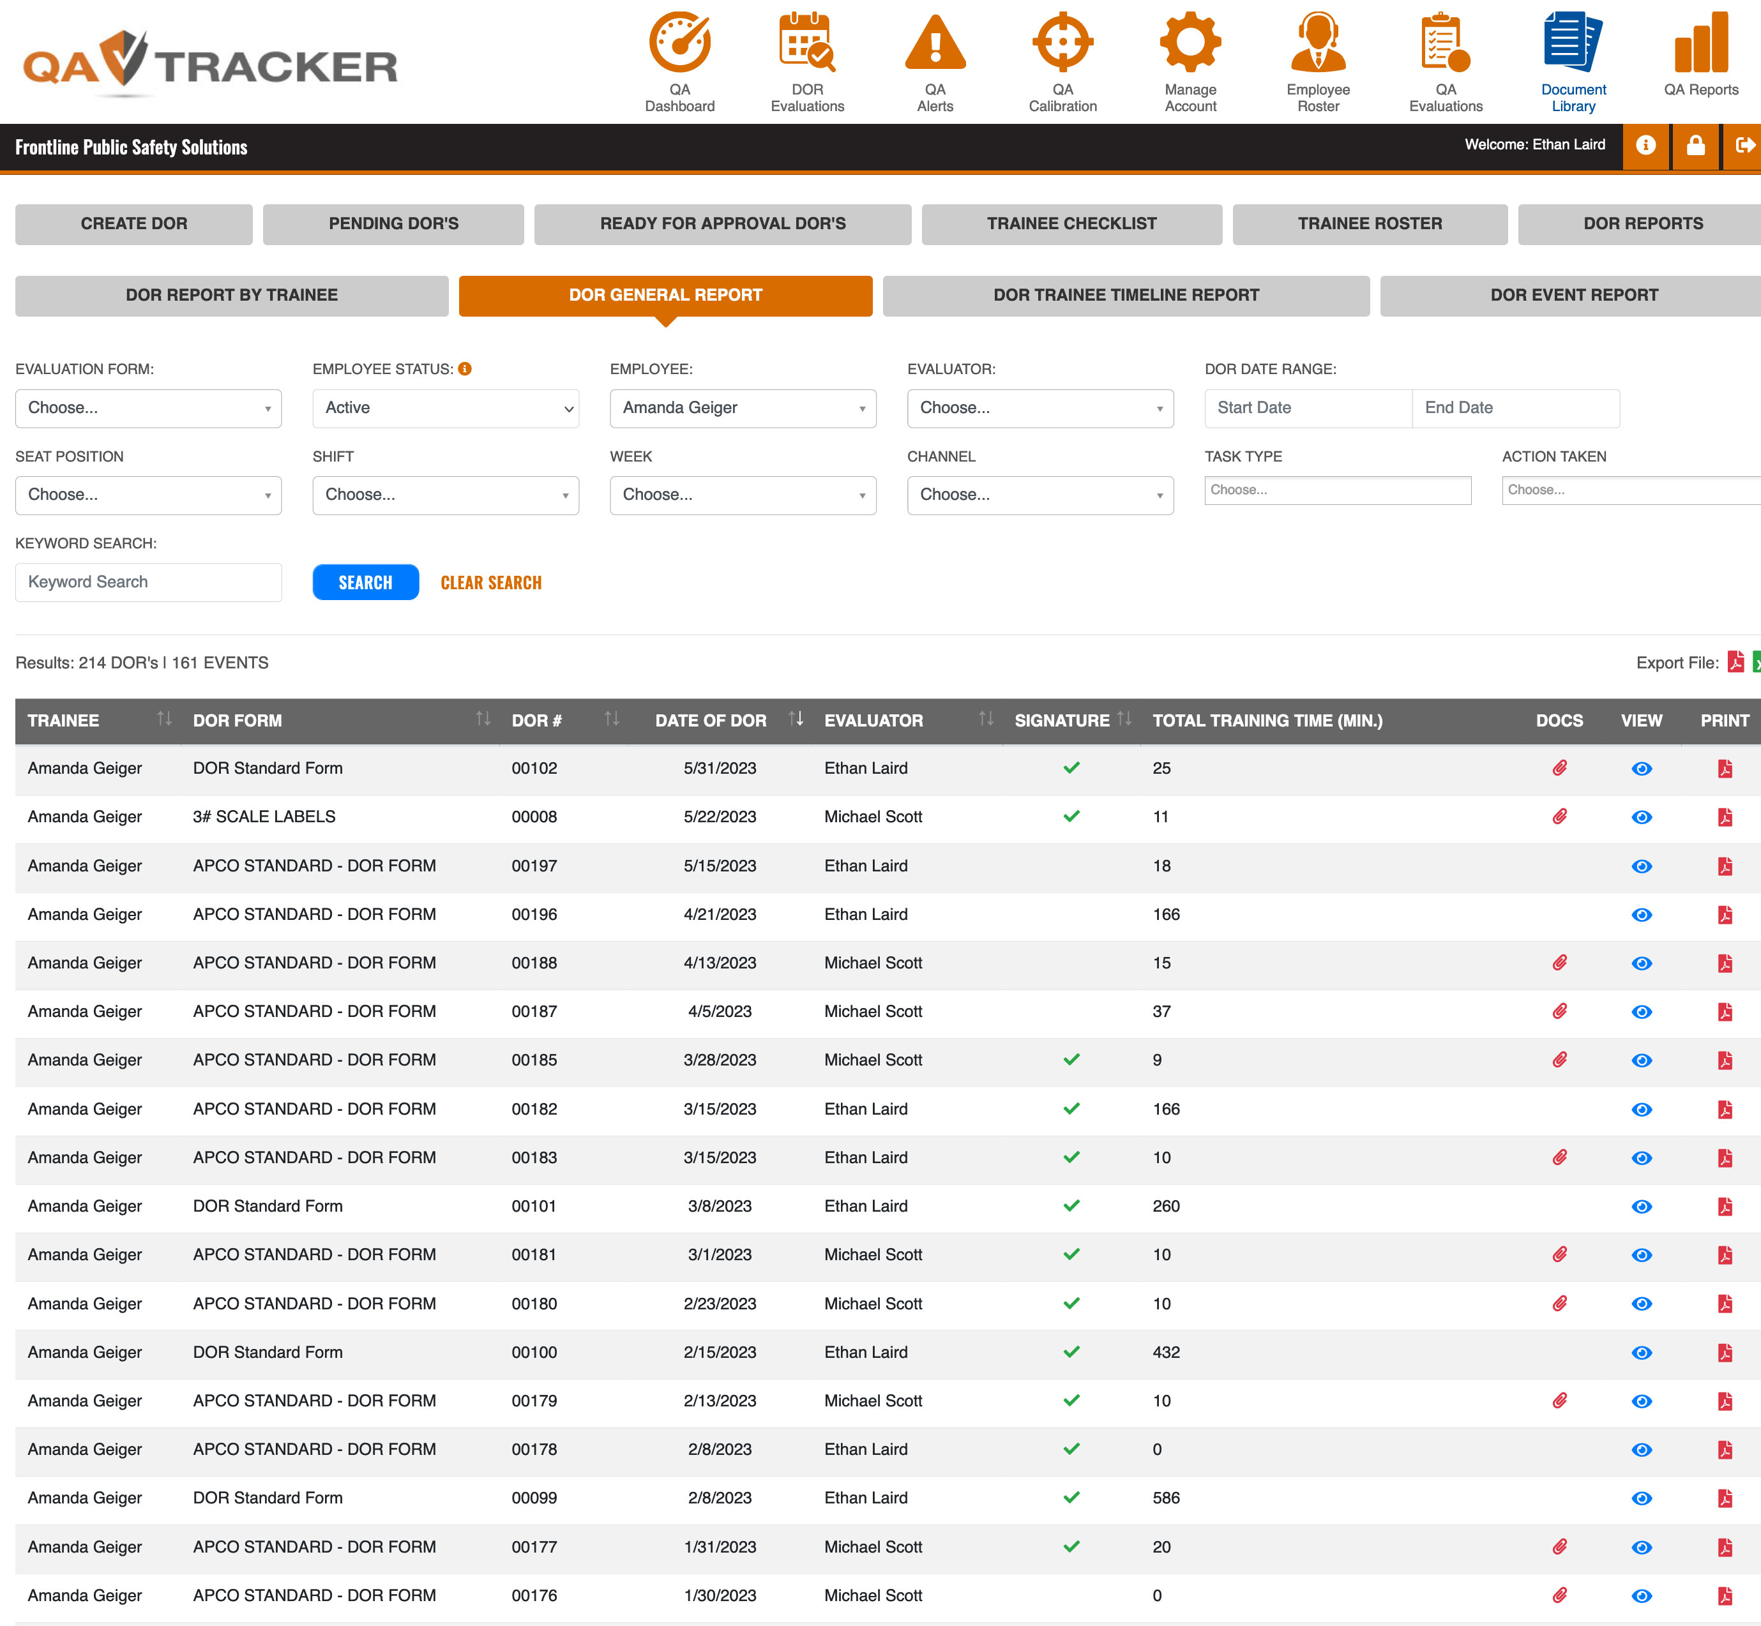Open the Document Library icon
This screenshot has height=1626, width=1761.
(1573, 42)
